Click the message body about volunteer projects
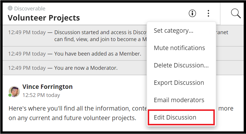 (72, 113)
